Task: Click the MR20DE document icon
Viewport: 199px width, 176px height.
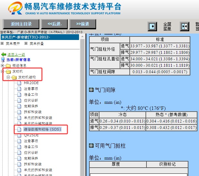Action: coord(19,83)
